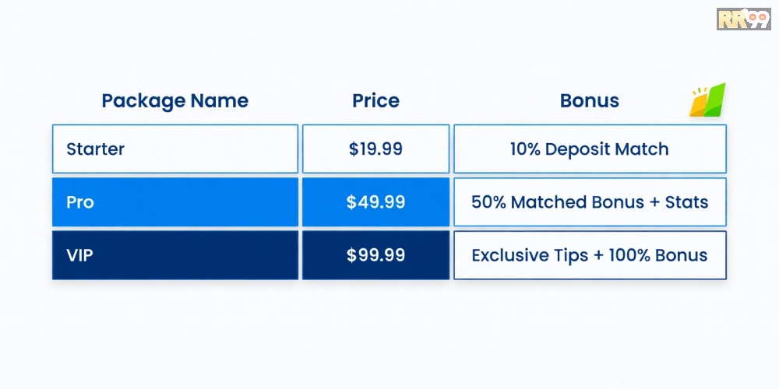Click the word Stats in the Pro bonus

click(686, 202)
